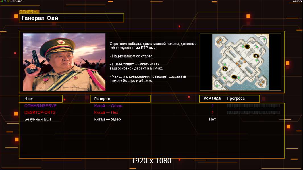Click the ЕЦМ-Солдат + Ракетчик tip
The height and width of the screenshot is (170, 303).
pyautogui.click(x=136, y=66)
